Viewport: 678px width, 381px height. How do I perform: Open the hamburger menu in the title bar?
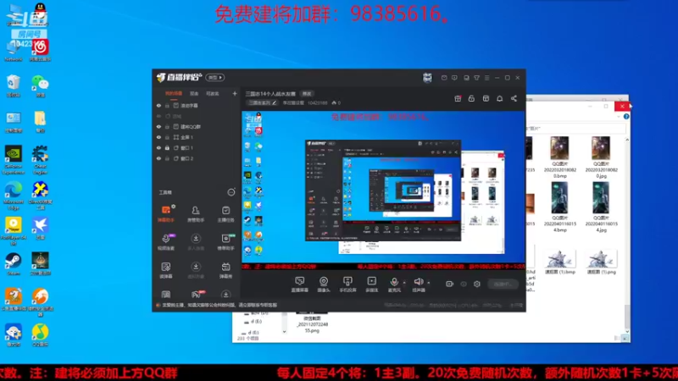coord(486,78)
